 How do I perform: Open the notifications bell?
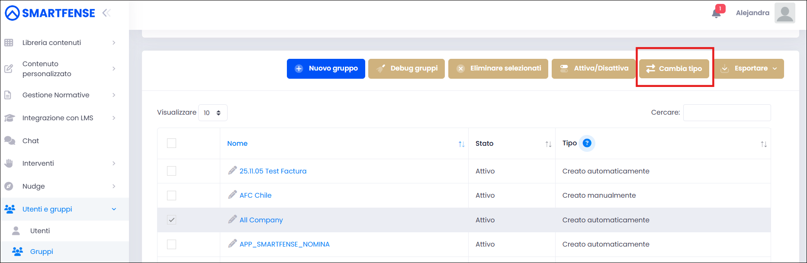pos(717,13)
